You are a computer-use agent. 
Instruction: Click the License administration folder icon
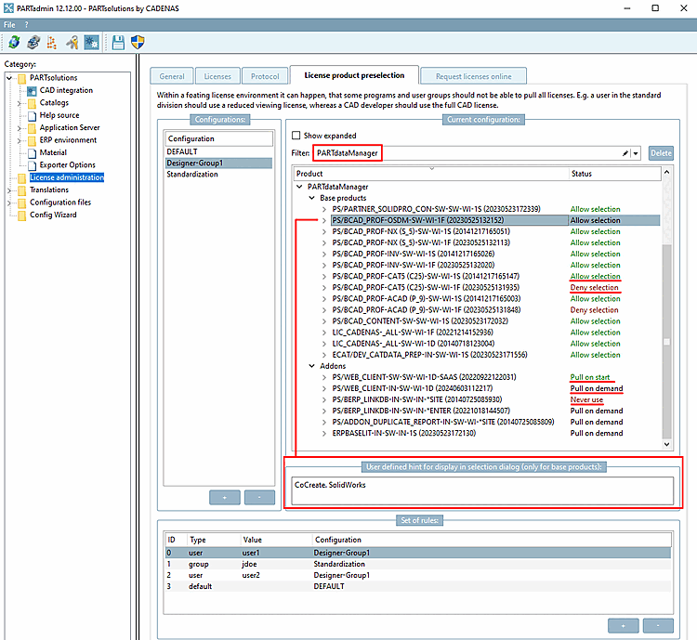(x=22, y=177)
